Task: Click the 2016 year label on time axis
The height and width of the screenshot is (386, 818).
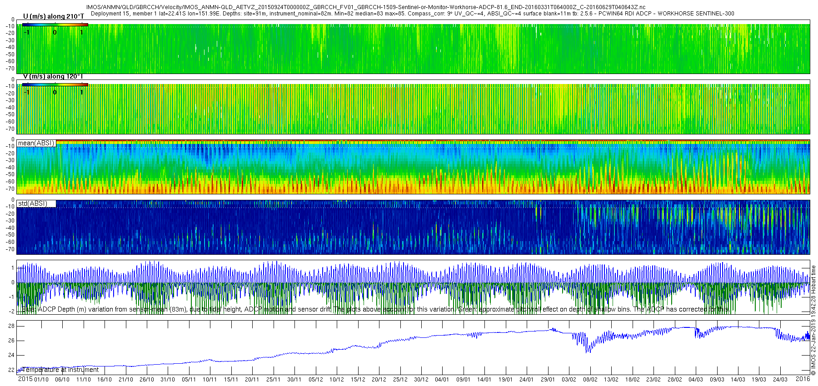Action: tap(803, 379)
